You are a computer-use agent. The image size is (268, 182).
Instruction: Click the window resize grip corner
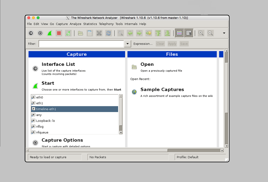pos(227,160)
